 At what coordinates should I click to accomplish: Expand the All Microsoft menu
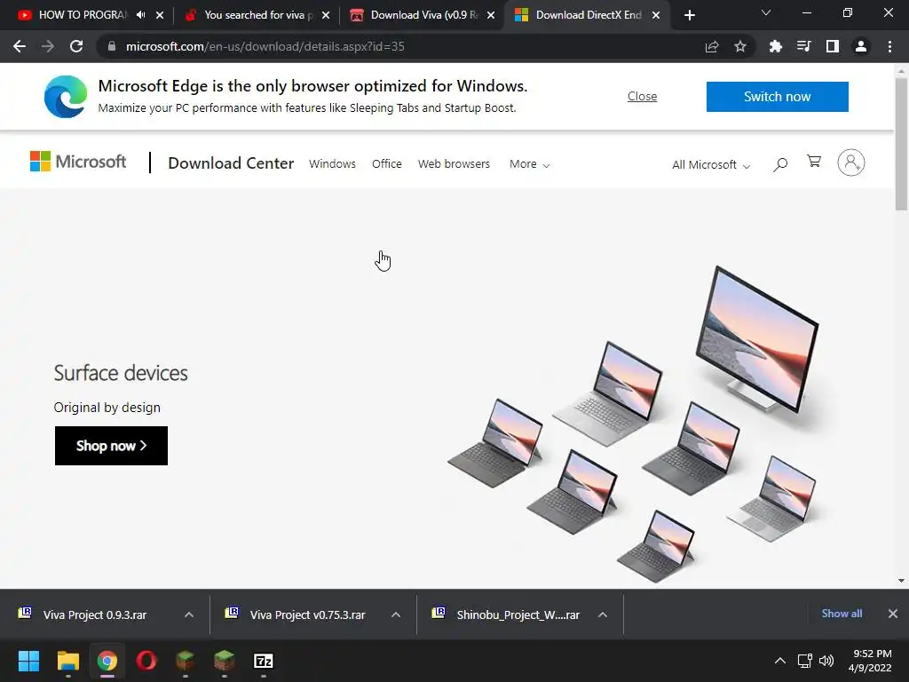point(711,164)
